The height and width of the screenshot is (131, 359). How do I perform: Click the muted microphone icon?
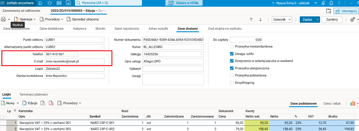pos(323,3)
